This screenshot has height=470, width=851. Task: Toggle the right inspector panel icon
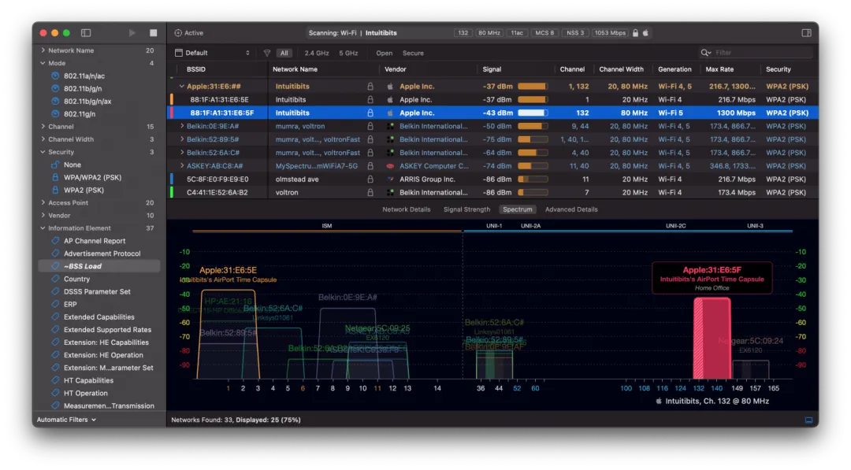(807, 33)
